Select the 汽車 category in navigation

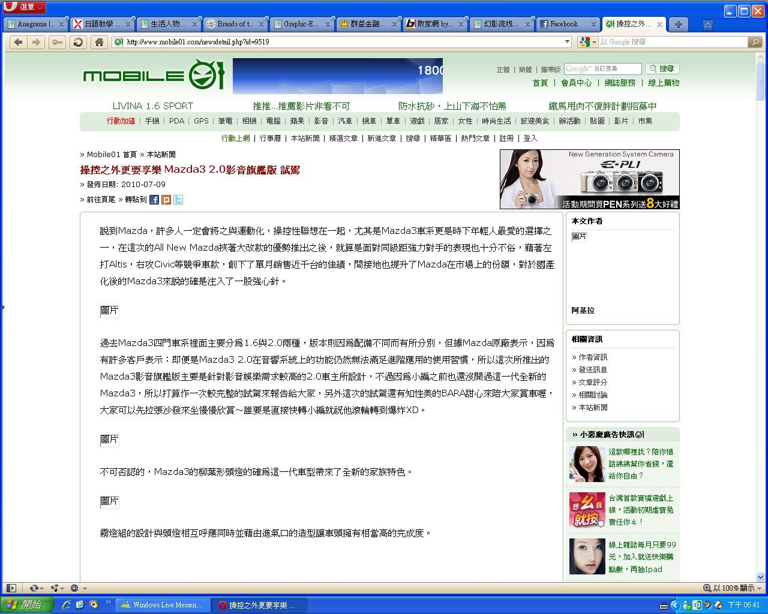point(345,121)
